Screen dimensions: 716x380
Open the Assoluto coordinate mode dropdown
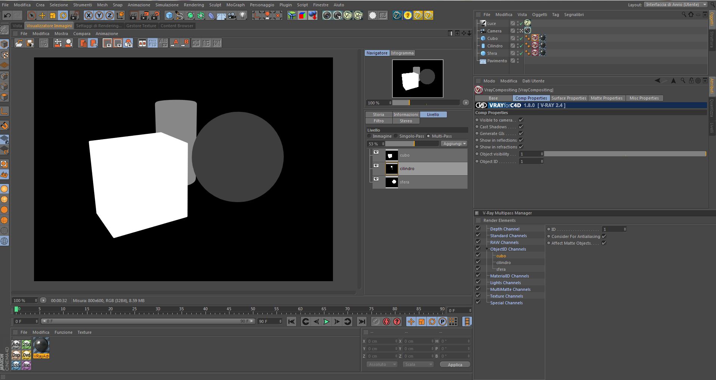(x=382, y=364)
